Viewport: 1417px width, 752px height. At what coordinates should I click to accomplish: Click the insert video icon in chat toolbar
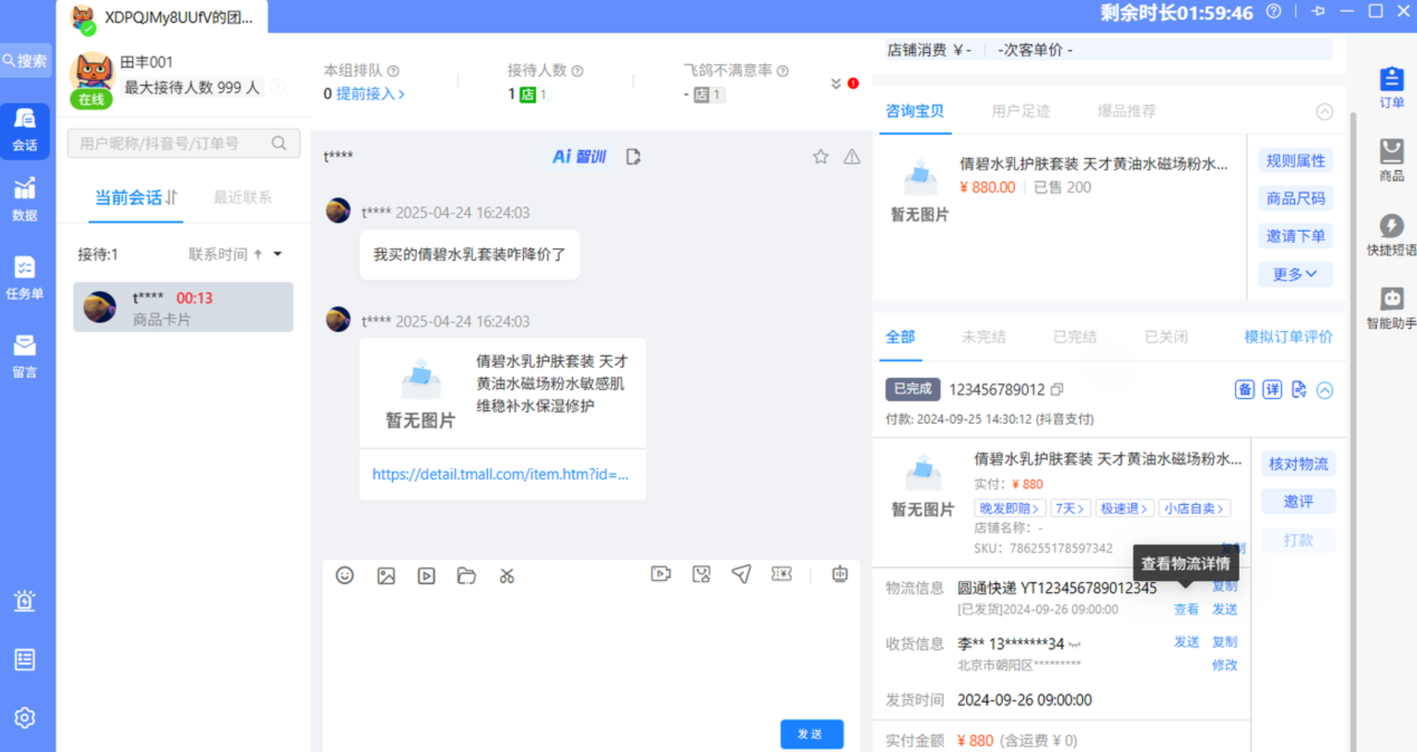pos(426,576)
